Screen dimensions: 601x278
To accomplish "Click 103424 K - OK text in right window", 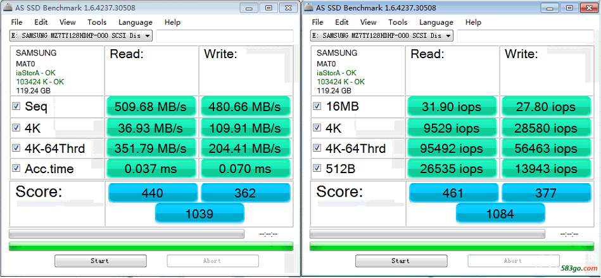I will click(x=341, y=82).
